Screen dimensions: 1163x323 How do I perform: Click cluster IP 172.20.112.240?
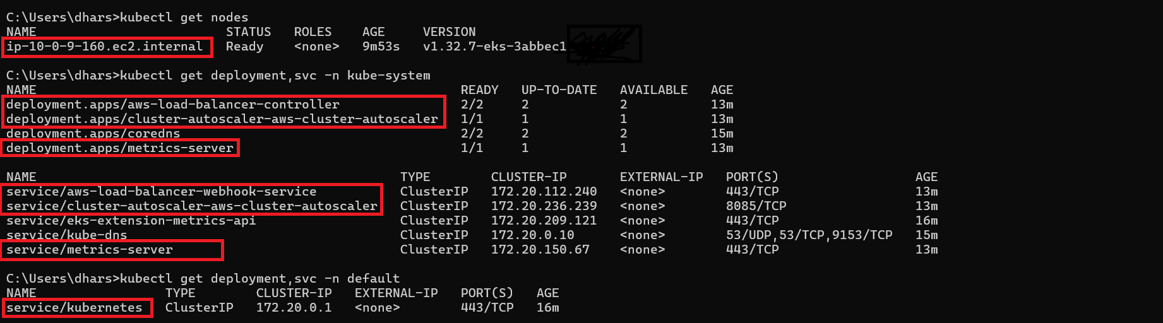click(x=544, y=192)
